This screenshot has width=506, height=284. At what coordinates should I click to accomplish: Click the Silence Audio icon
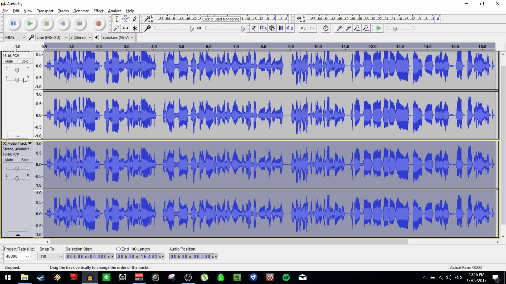(x=290, y=28)
